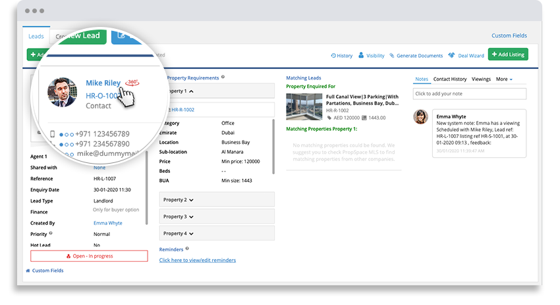Switch to the Viewings tab
Viewport: 560px width, 305px height.
[x=481, y=79]
